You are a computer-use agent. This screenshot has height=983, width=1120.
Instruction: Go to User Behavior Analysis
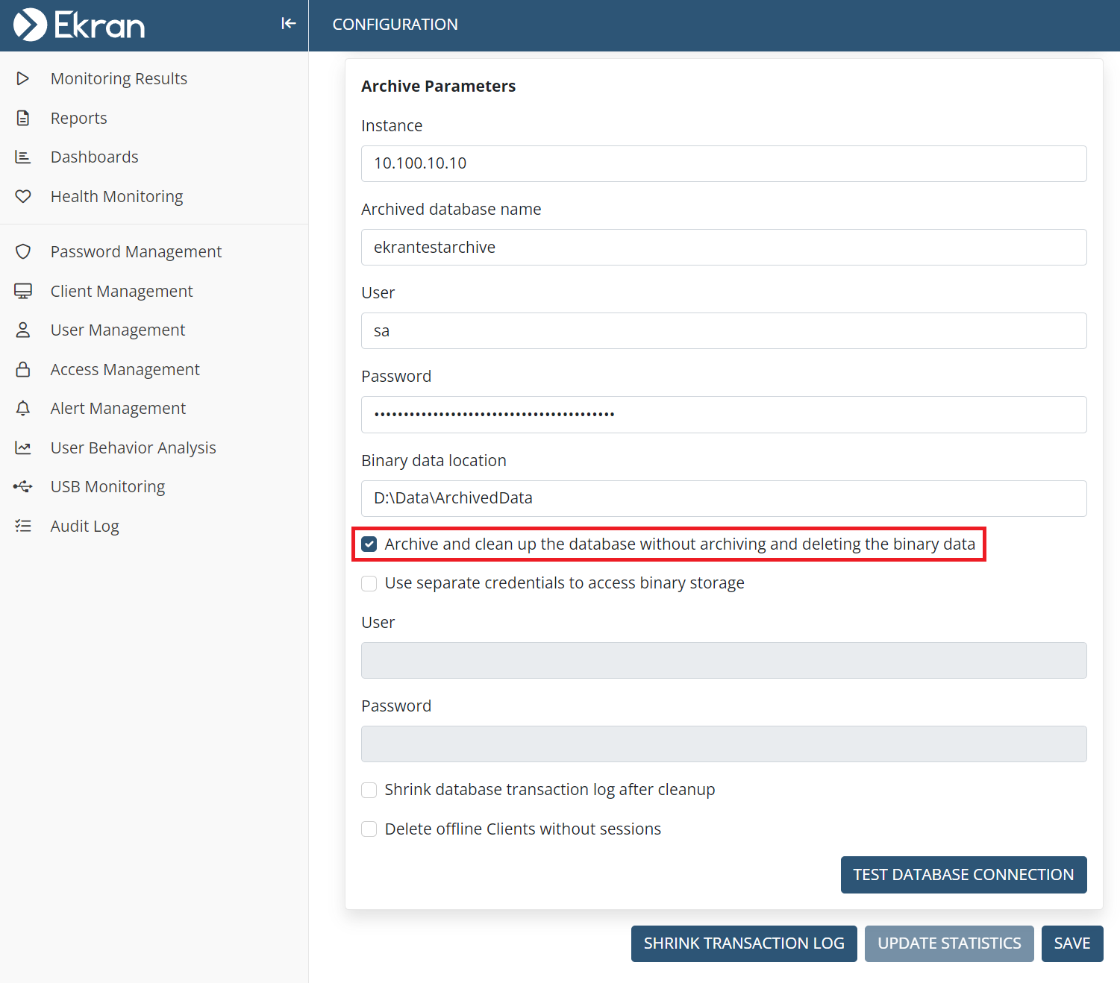(133, 447)
